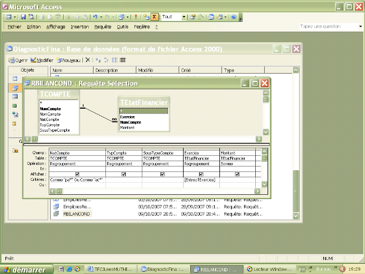Toggle Afficher checkbox under Montant column
365x274 pixels.
(238, 174)
